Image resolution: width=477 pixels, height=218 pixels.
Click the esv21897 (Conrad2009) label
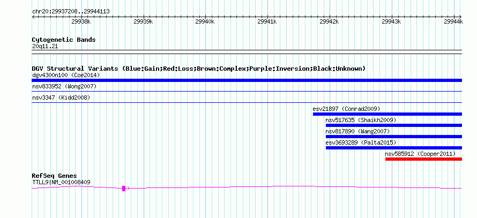tap(346, 109)
